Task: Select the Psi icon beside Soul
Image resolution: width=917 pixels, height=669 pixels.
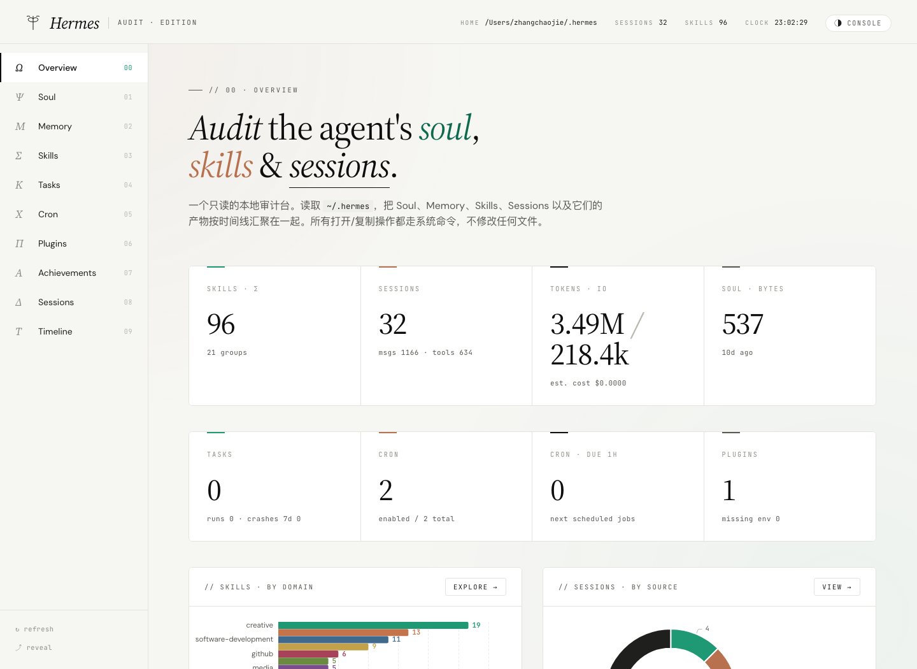Action: click(x=19, y=97)
